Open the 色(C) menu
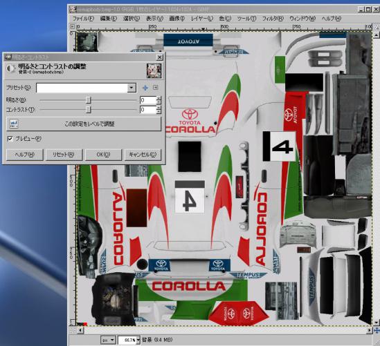380x346 pixels. tap(225, 19)
